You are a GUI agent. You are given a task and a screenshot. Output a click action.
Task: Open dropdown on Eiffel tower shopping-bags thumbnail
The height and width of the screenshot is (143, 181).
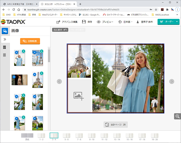35,75
